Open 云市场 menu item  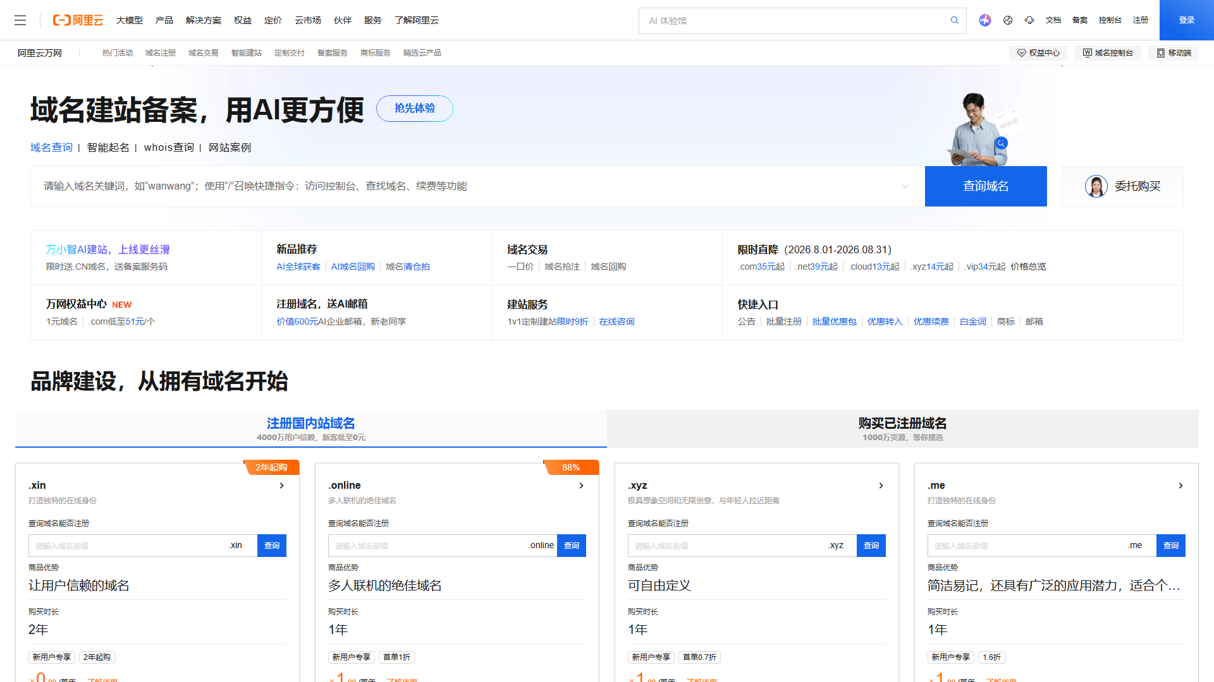point(308,20)
